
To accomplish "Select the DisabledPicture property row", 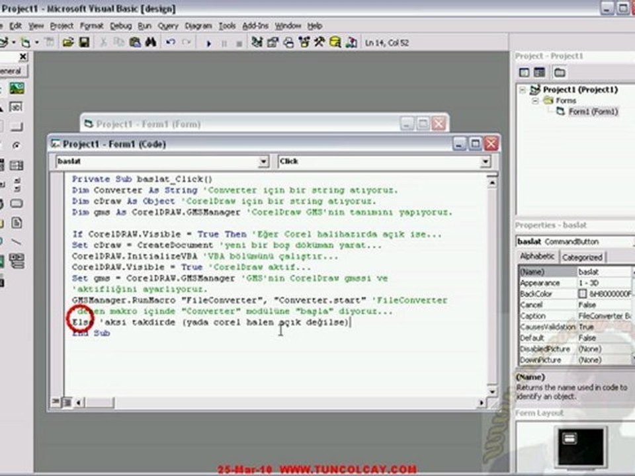I will 575,349.
